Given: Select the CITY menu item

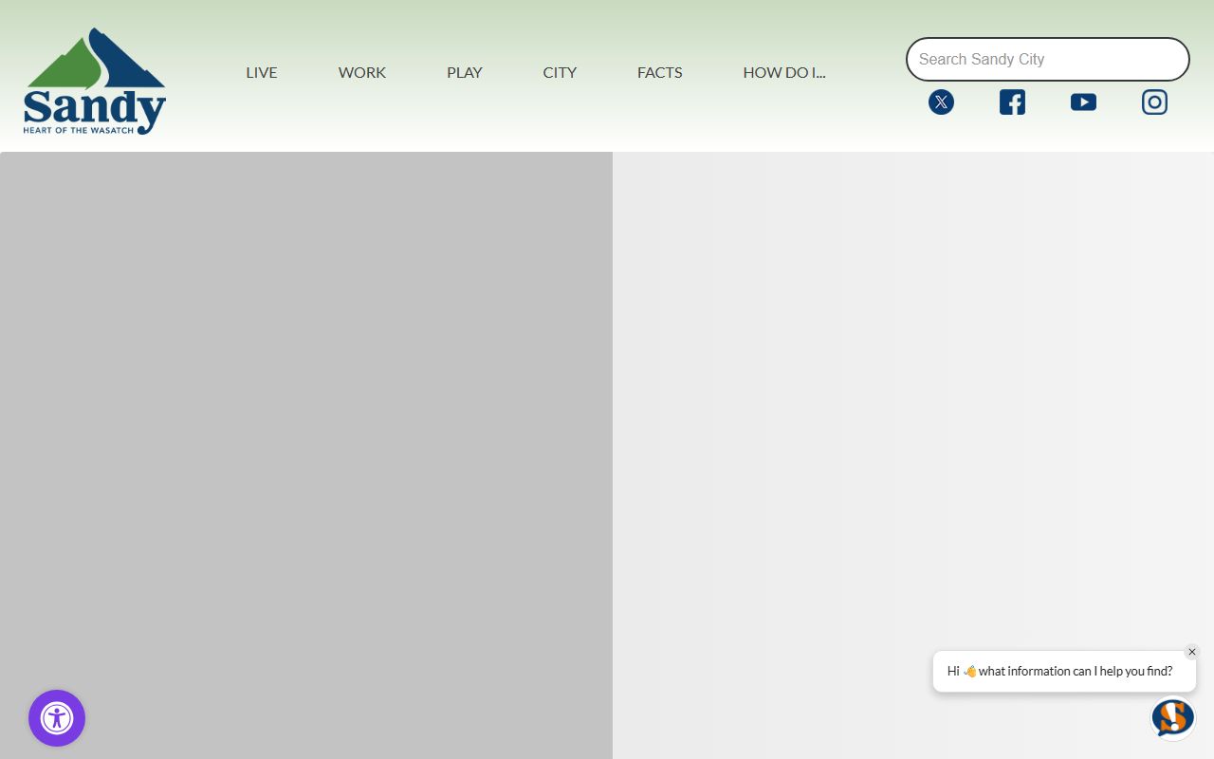Looking at the screenshot, I should tap(560, 72).
